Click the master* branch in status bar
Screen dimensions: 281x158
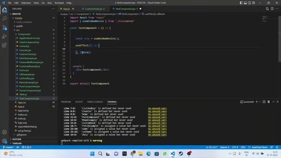8,147
